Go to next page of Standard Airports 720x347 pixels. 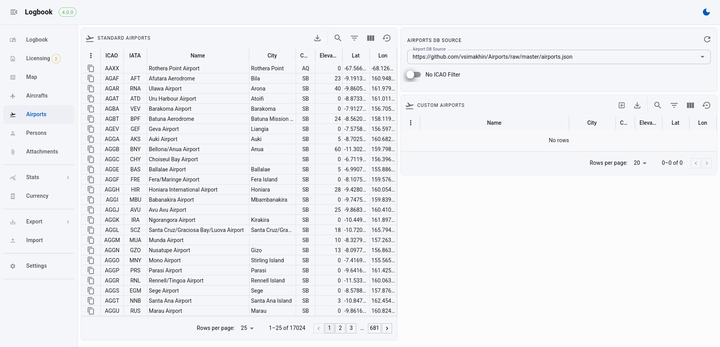pos(387,328)
